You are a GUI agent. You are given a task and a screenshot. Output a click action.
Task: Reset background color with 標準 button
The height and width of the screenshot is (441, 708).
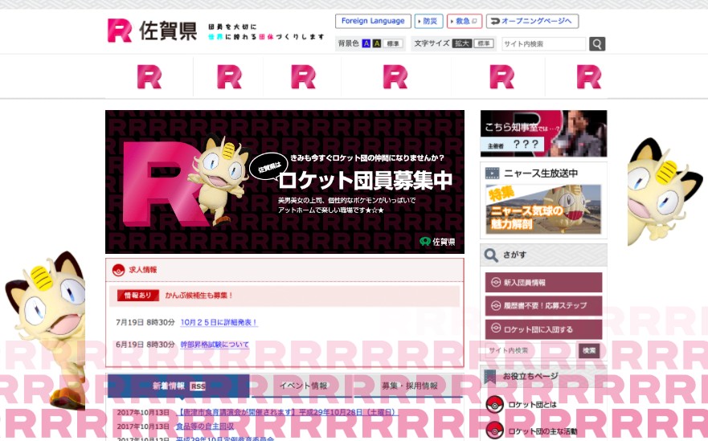click(x=393, y=43)
